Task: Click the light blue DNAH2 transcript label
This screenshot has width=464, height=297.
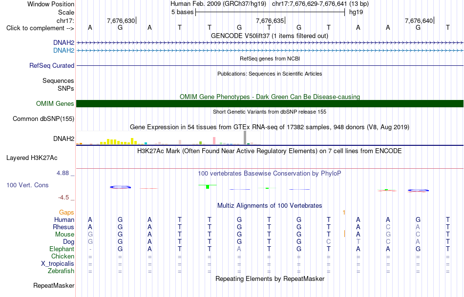Action: (63, 51)
